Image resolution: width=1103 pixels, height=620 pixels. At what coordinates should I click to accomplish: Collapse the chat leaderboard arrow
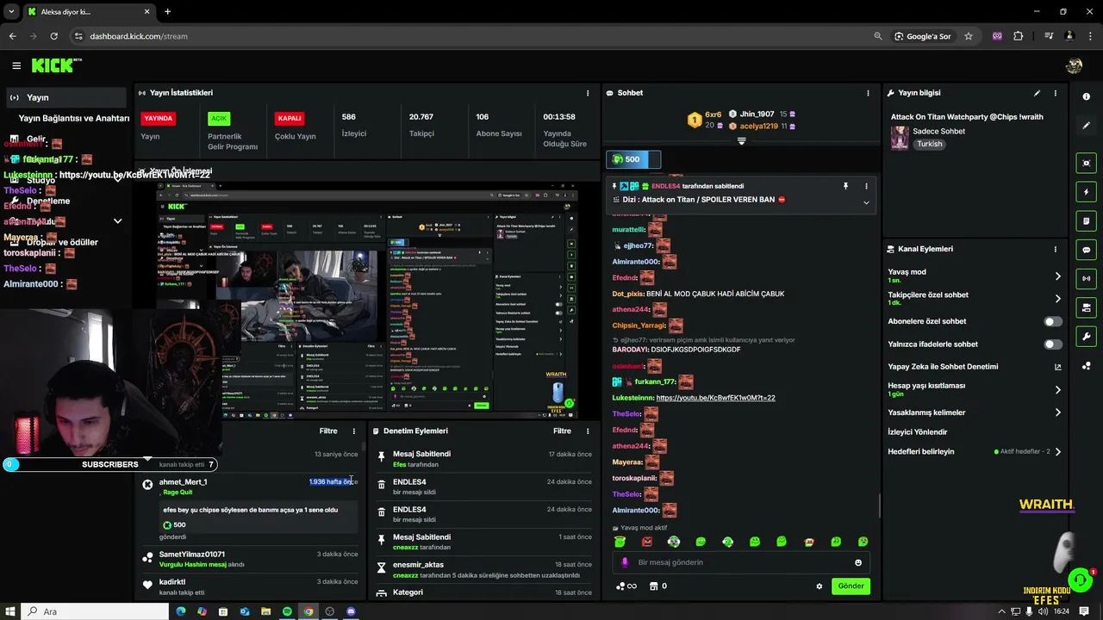point(741,141)
